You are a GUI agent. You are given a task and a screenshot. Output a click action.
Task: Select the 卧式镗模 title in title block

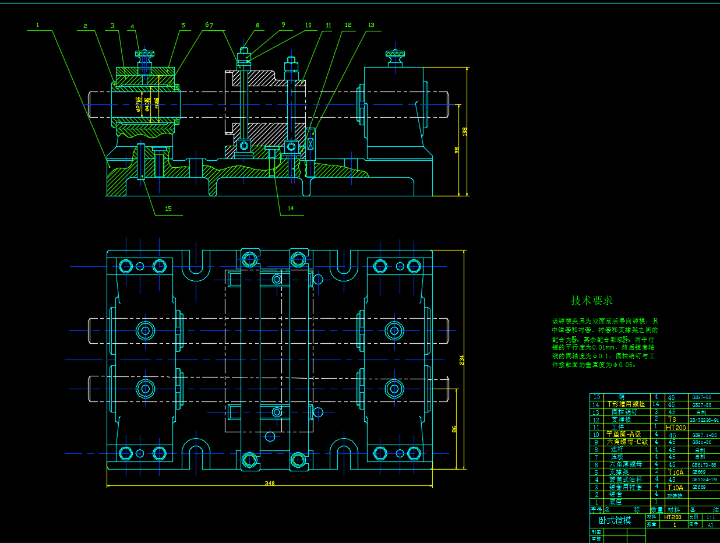(616, 520)
